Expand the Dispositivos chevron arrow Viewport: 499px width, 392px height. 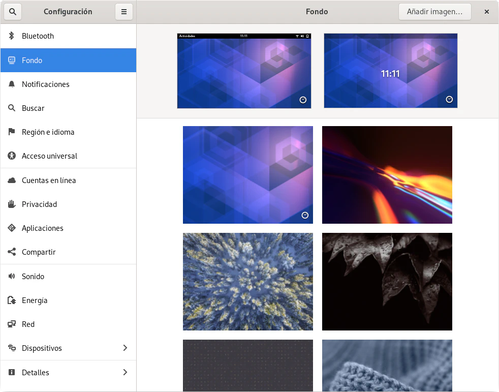coord(125,348)
